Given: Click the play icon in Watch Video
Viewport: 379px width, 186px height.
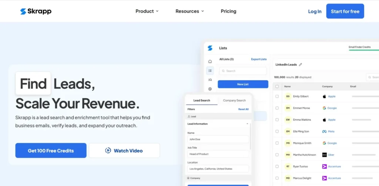Looking at the screenshot, I should pos(108,151).
